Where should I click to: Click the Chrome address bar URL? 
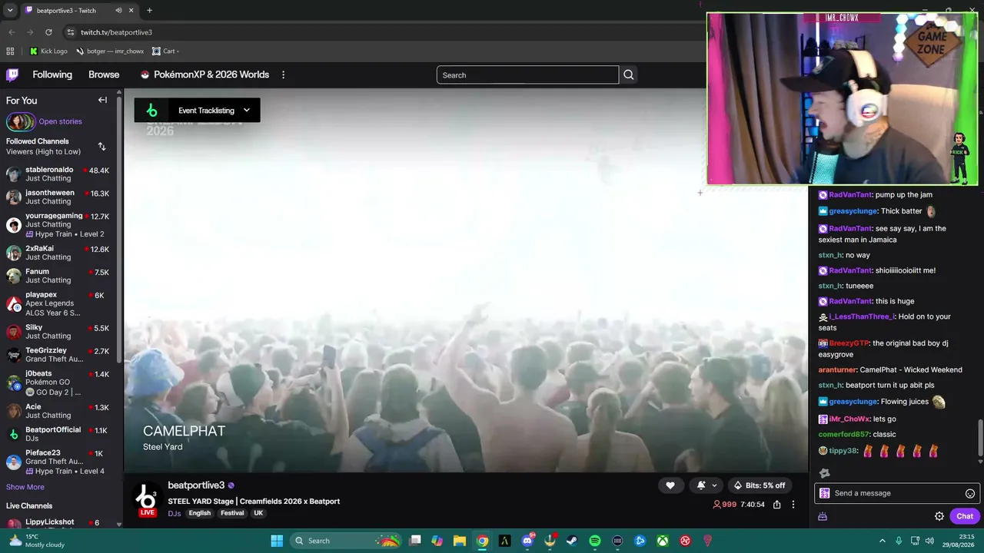[x=116, y=32]
